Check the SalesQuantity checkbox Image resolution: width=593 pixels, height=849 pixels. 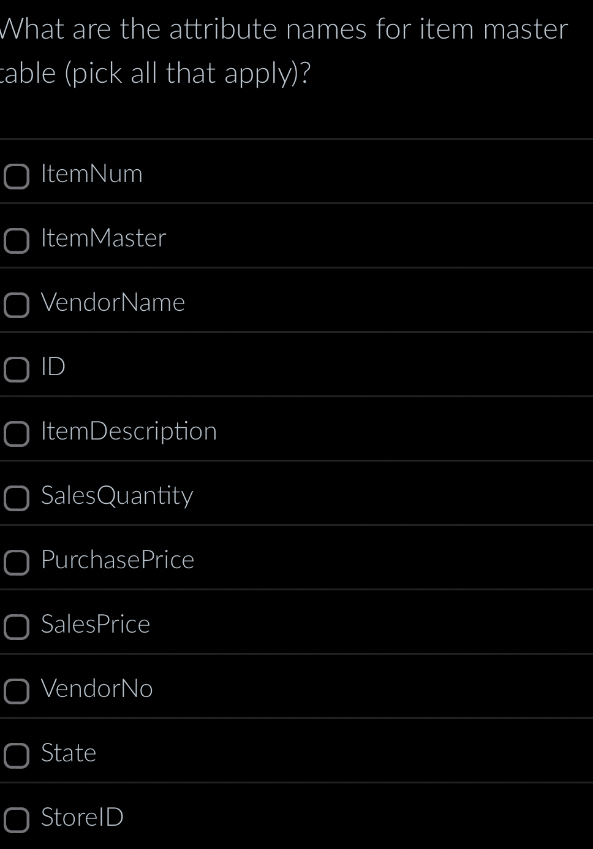tap(17, 498)
